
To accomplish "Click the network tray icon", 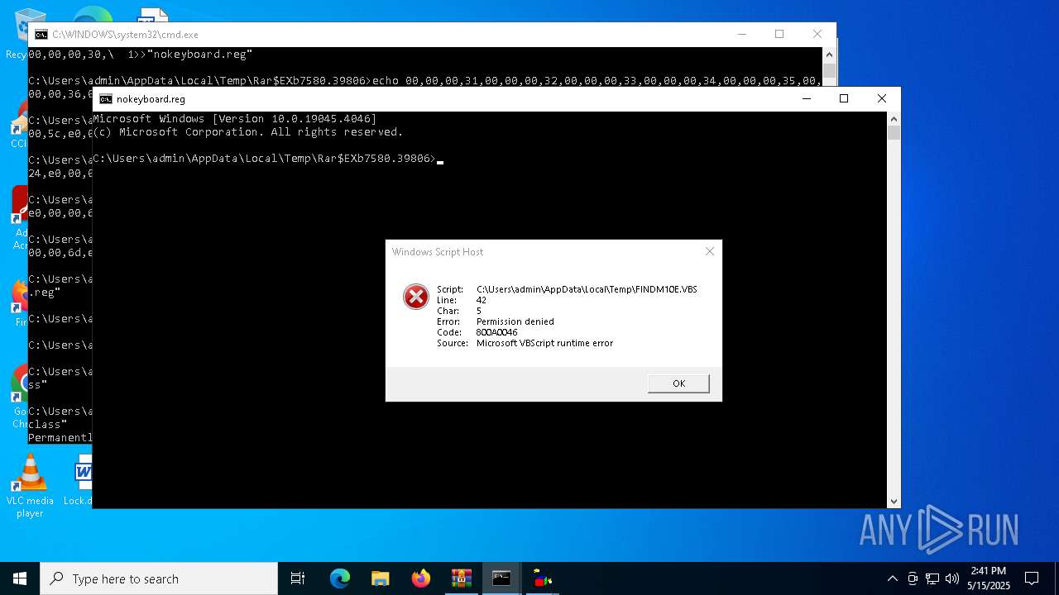I will (x=932, y=578).
